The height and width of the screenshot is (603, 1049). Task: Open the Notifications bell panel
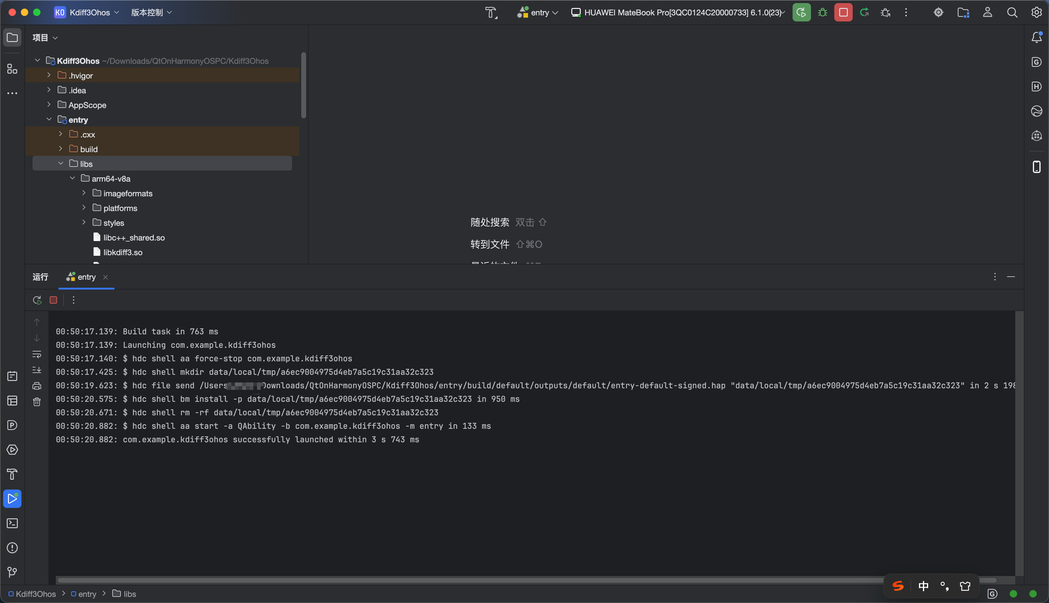[1036, 37]
